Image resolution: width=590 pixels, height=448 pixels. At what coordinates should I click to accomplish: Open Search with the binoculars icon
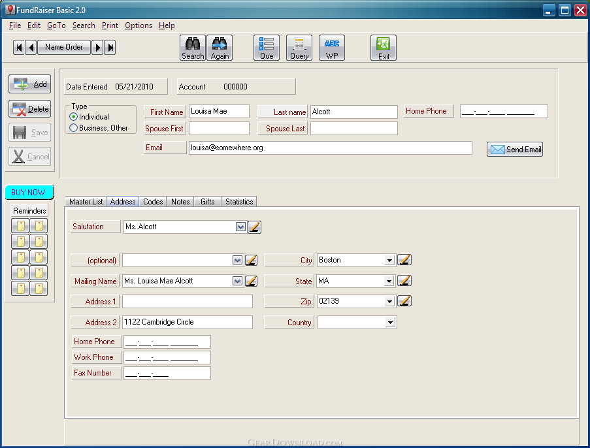point(193,48)
